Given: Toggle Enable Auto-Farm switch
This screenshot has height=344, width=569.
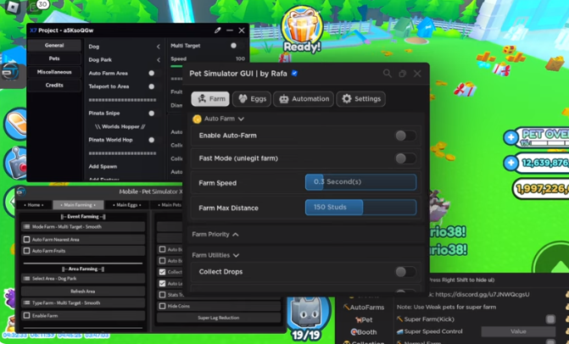Looking at the screenshot, I should point(405,136).
